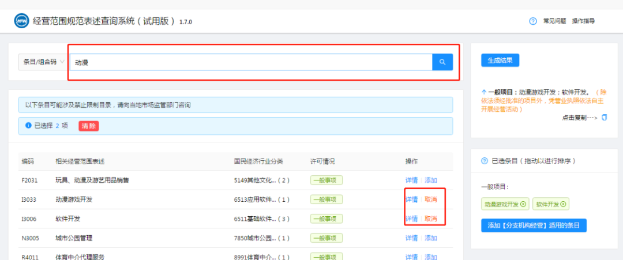Add the 城市公园管理 item
Screen dimensions: 623x260
pyautogui.click(x=431, y=238)
